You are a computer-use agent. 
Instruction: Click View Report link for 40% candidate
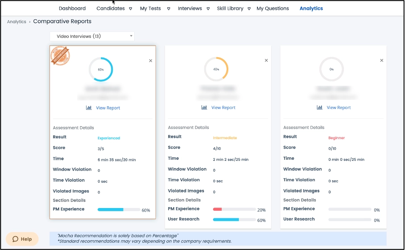(223, 108)
